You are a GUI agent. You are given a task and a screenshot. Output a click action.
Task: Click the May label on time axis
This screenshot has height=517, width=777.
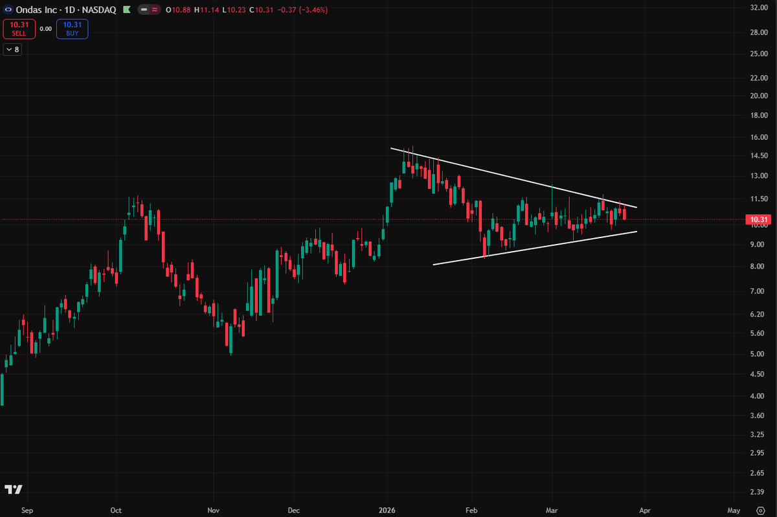pyautogui.click(x=732, y=510)
